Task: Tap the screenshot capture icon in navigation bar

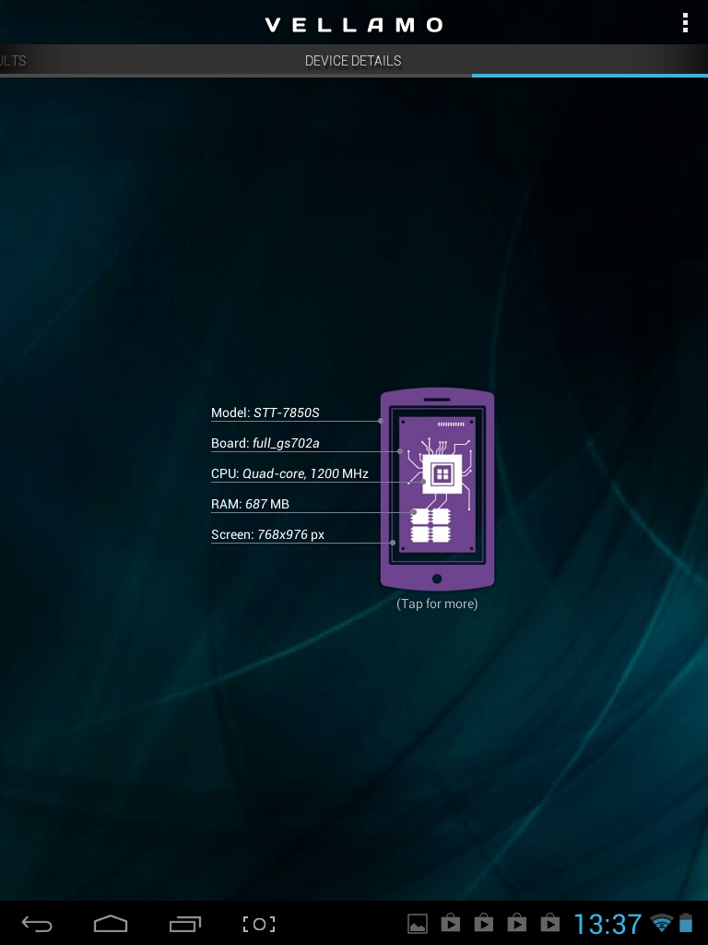Action: click(259, 924)
